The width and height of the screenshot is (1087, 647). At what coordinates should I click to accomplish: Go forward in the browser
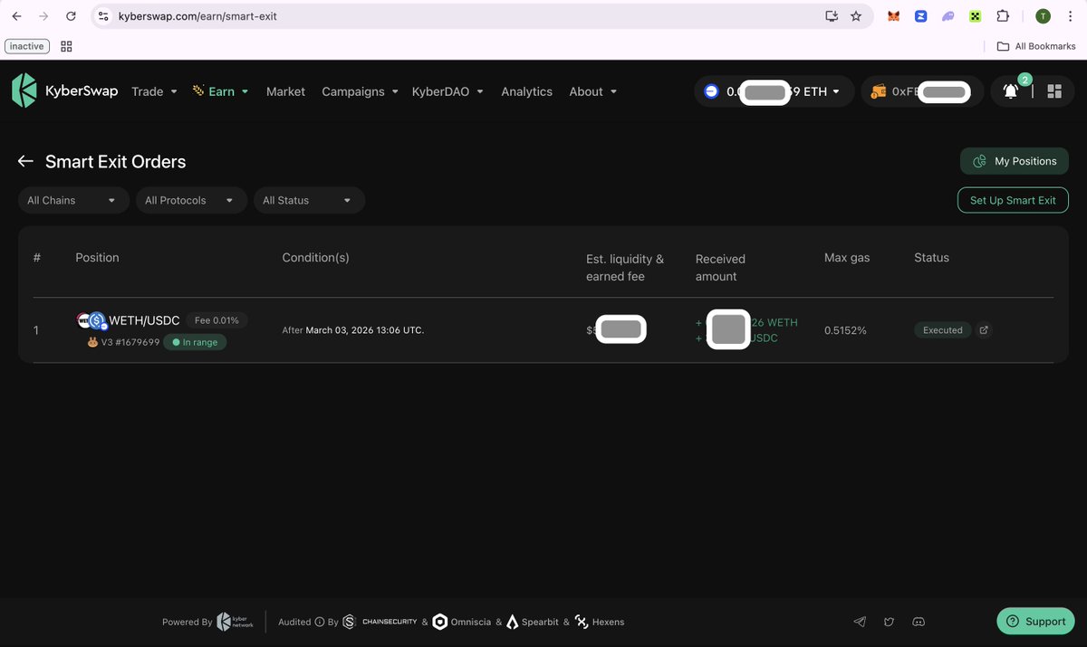point(43,16)
